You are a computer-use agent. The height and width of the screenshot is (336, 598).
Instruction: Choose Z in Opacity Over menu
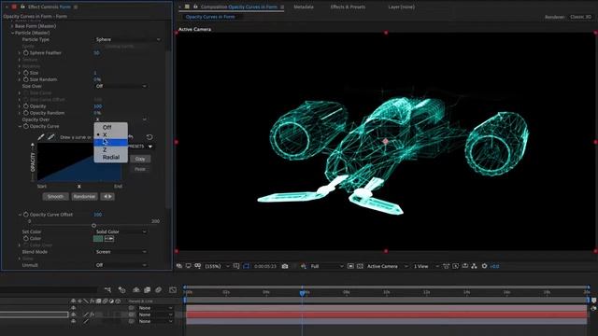pos(110,149)
